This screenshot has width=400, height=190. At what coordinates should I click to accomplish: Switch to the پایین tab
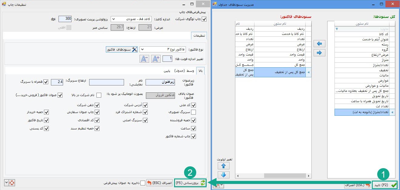[167, 71]
